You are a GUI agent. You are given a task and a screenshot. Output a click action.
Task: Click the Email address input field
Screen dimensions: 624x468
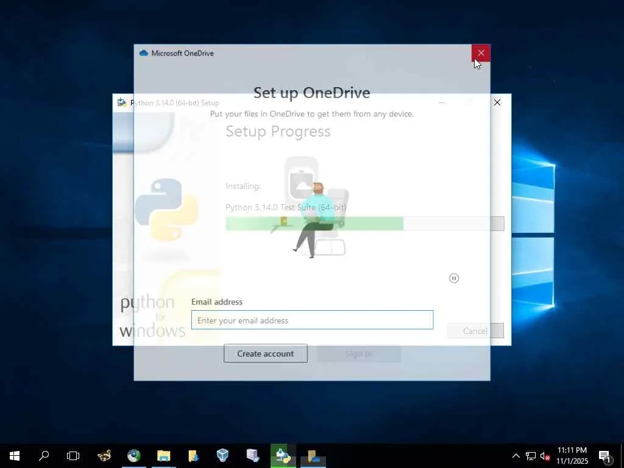pyautogui.click(x=312, y=320)
